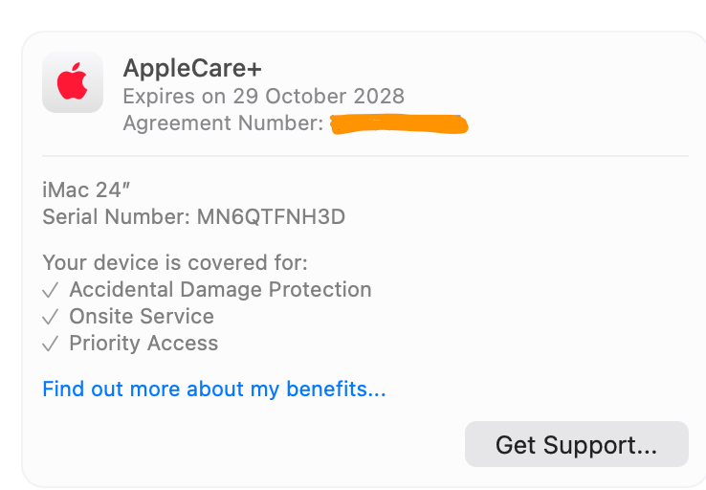Click the Agreement Number label
This screenshot has height=490, width=706.
pos(223,123)
